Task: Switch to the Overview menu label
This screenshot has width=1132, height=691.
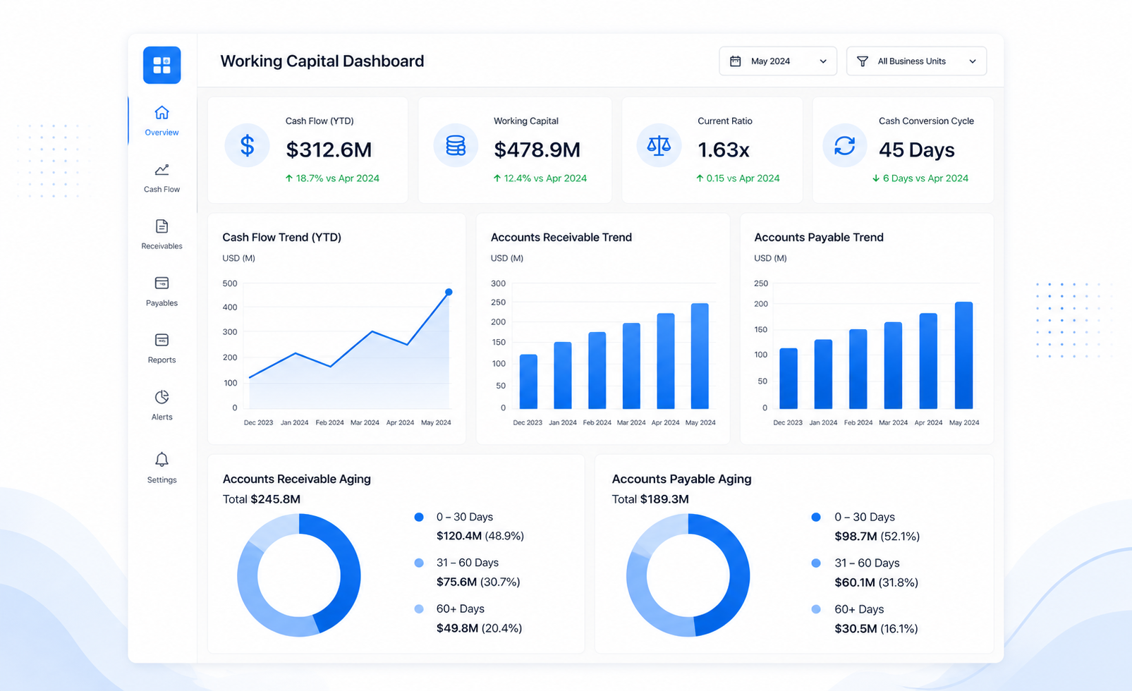Action: 162,133
